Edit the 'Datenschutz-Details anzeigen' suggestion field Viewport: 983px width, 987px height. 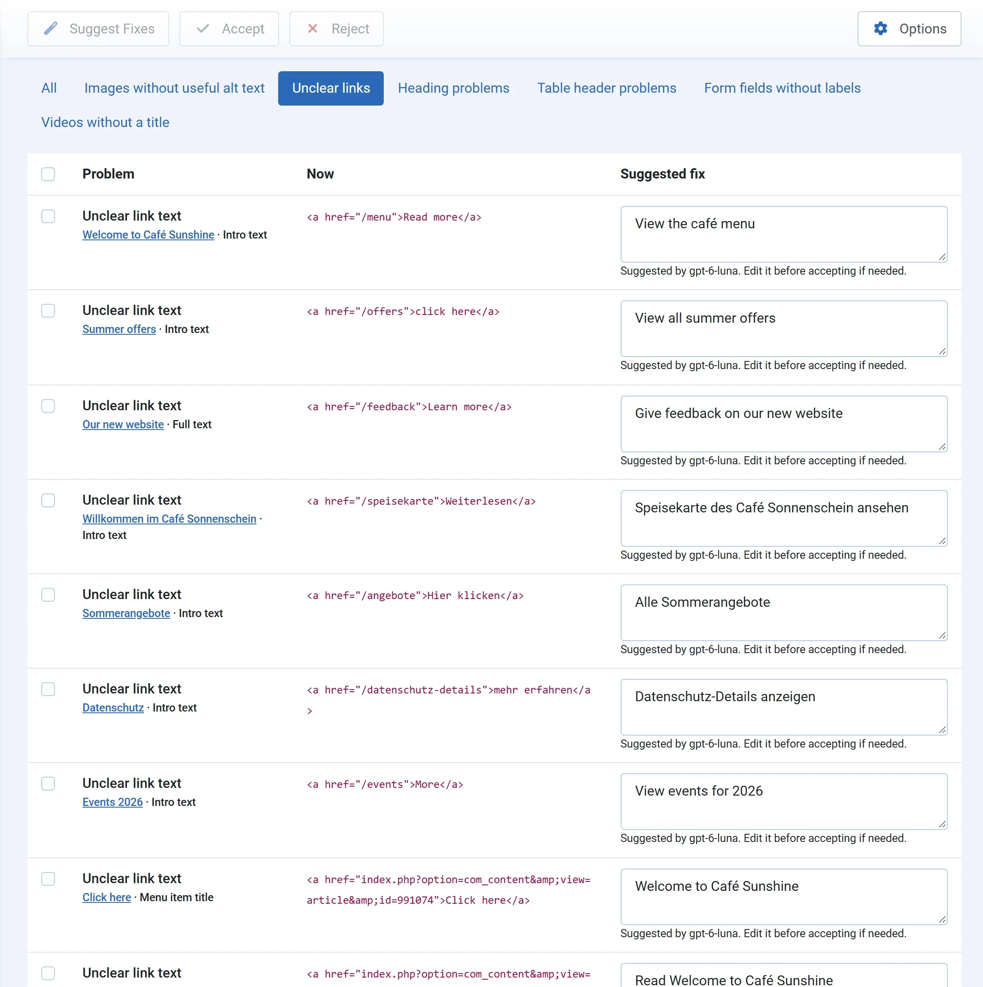coord(784,708)
